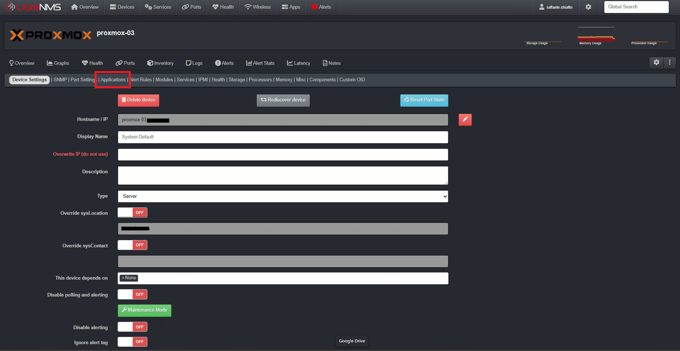Click the Google Drive tooltip label
The width and height of the screenshot is (680, 351).
[352, 341]
